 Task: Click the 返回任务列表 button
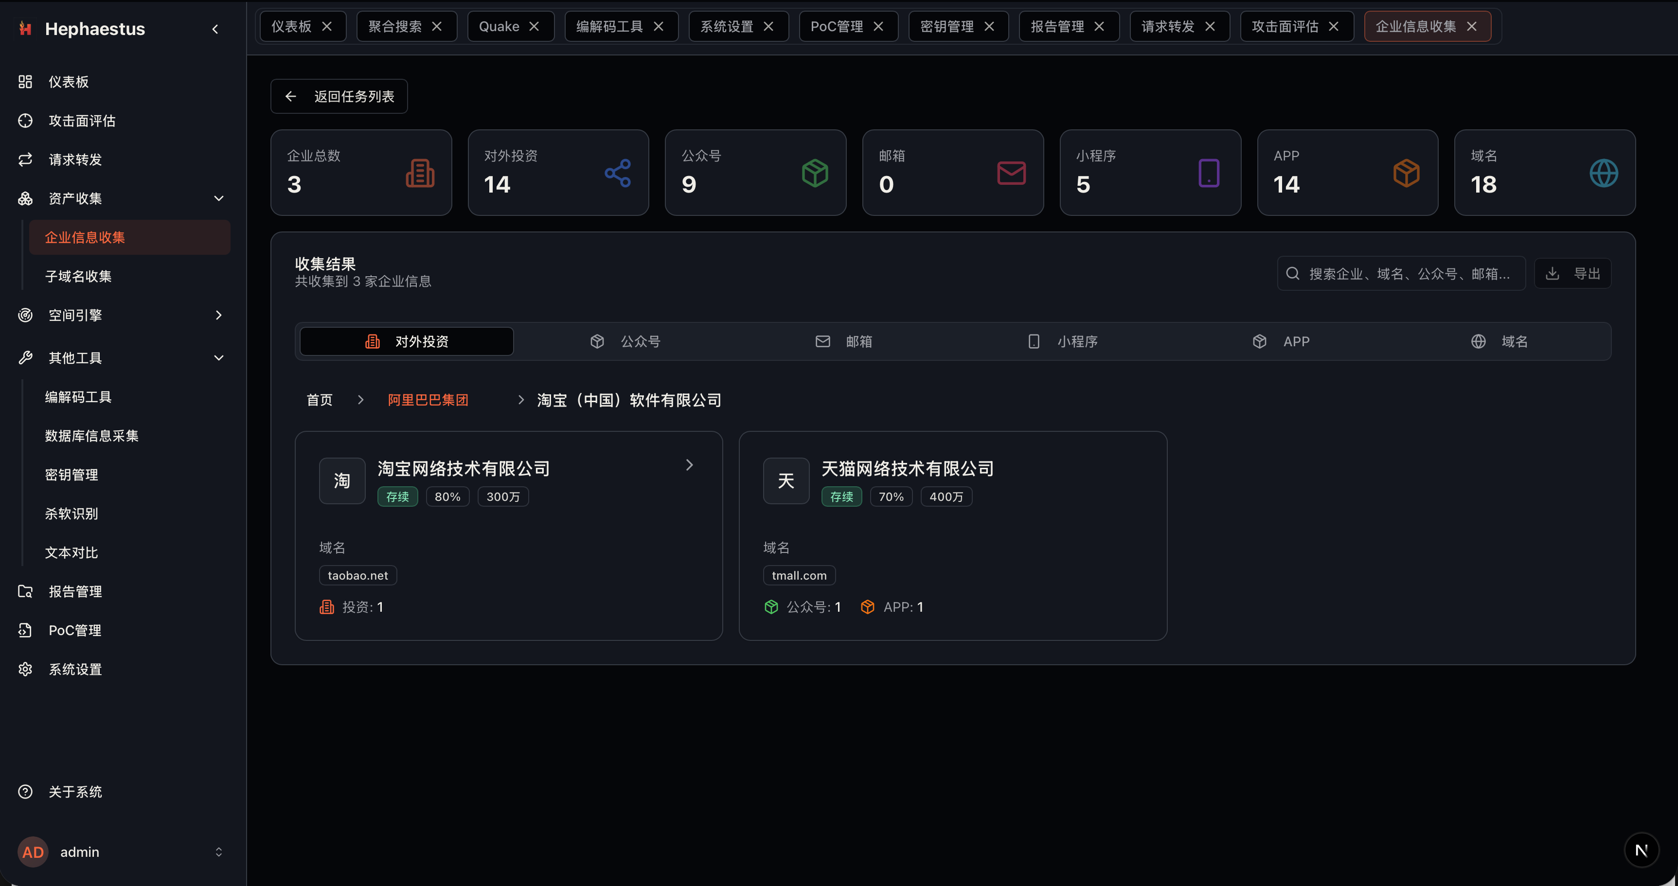[x=338, y=96]
